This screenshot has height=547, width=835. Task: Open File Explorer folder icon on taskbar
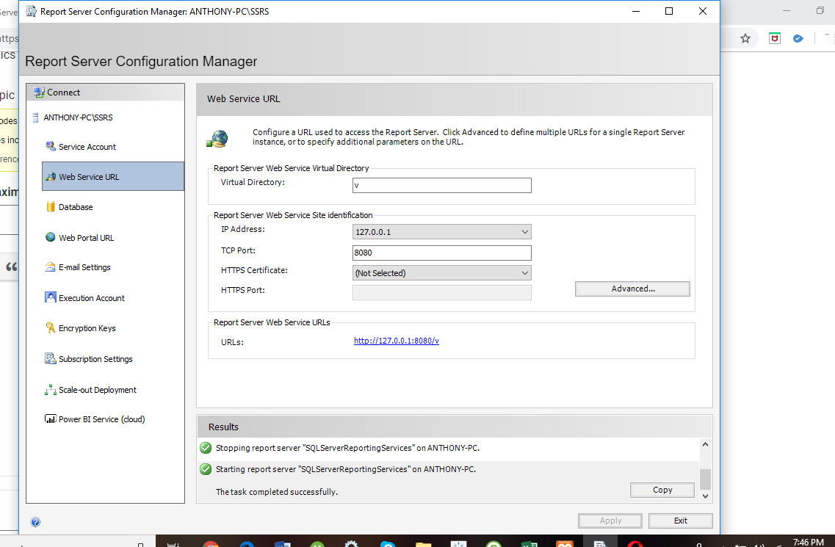(x=423, y=543)
